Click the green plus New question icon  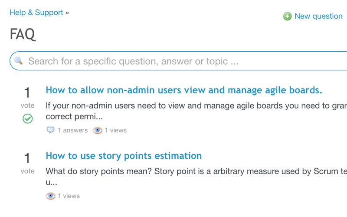287,16
